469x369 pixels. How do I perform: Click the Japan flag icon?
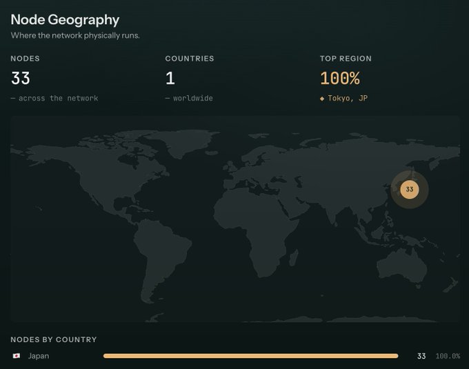point(17,356)
